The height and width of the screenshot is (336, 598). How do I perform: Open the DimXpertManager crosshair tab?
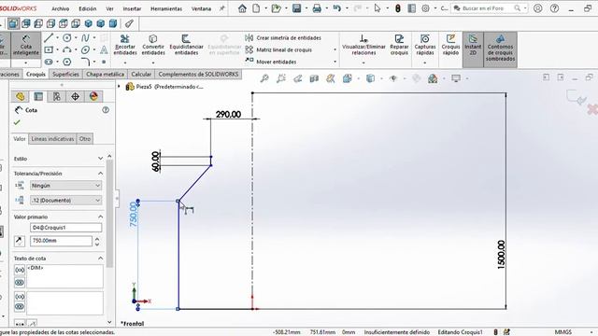[x=75, y=96]
